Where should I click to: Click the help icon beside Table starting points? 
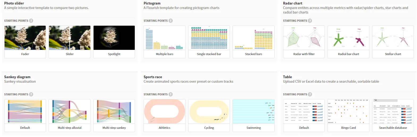[310, 94]
